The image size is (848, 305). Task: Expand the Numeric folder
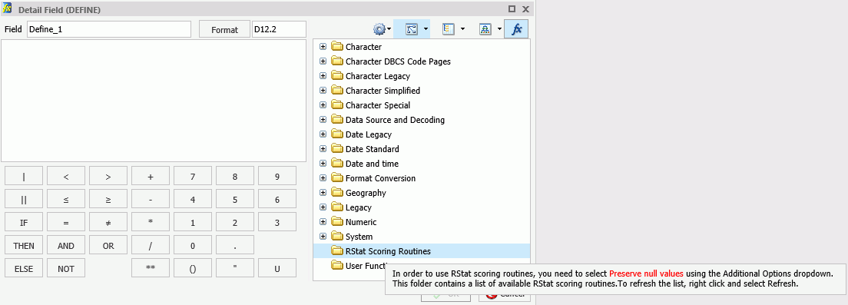coord(323,222)
